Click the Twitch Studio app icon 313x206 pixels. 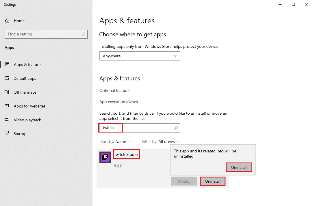[x=105, y=157]
